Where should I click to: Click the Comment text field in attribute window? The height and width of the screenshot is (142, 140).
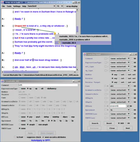click(x=48, y=85)
